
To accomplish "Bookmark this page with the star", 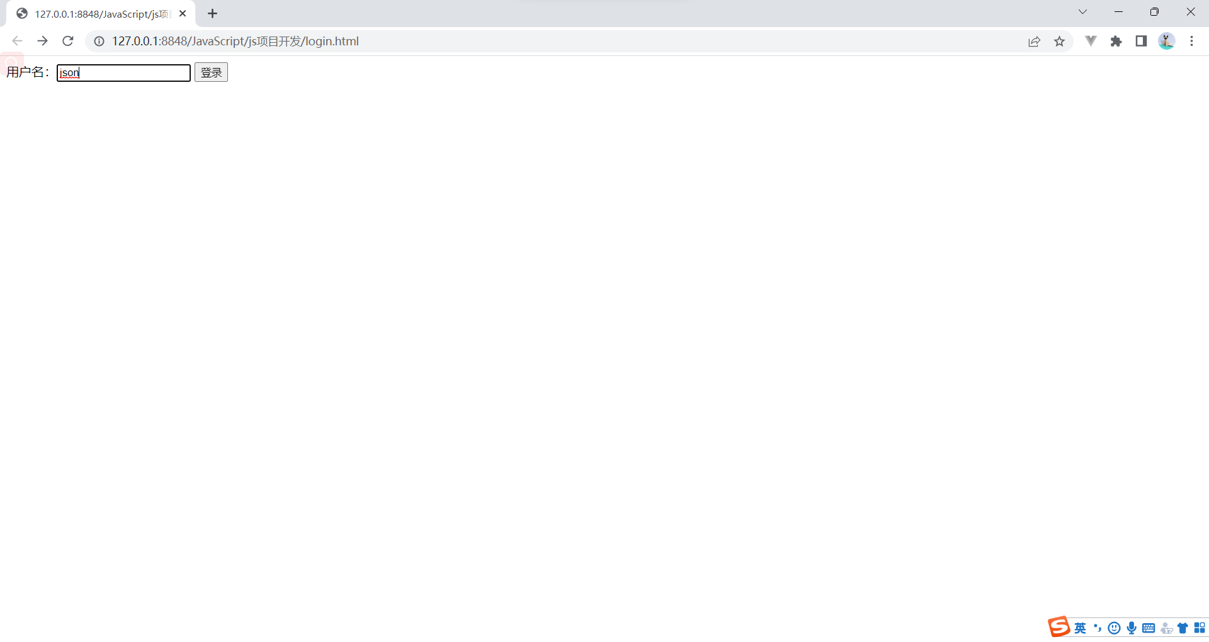I will point(1060,41).
